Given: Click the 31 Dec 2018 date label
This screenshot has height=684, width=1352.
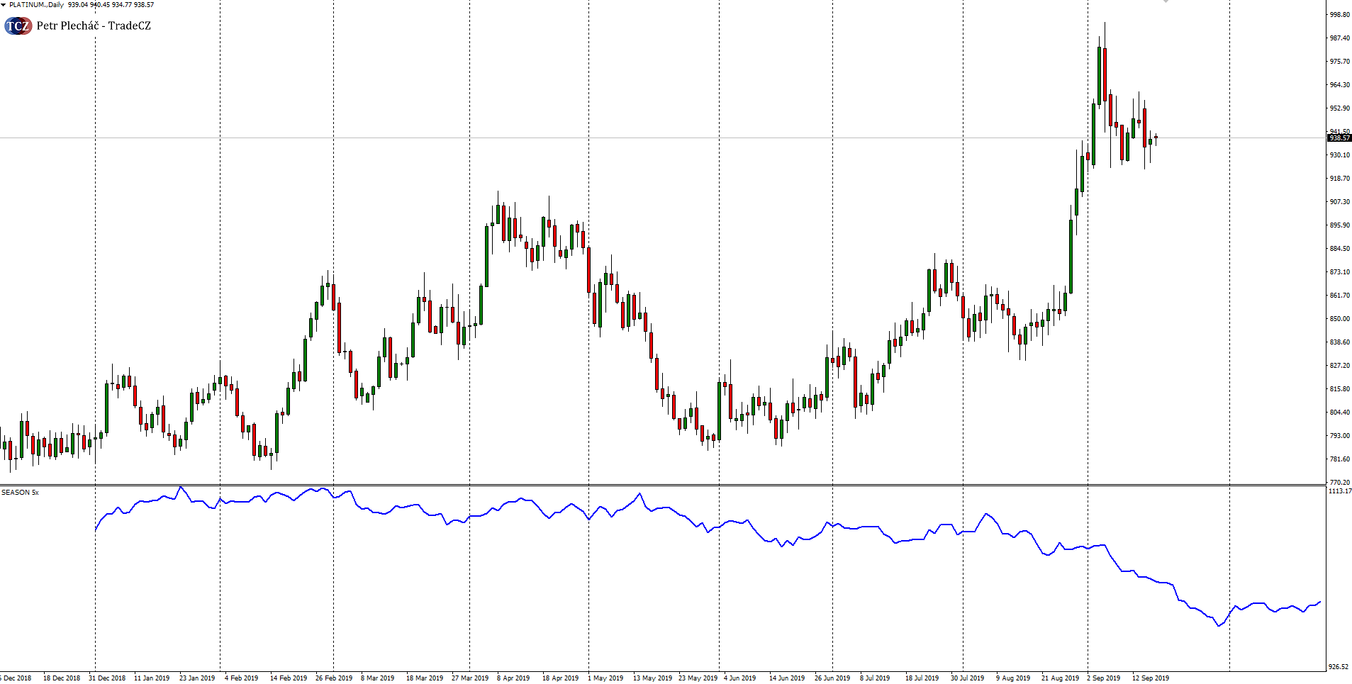Looking at the screenshot, I should 106,678.
